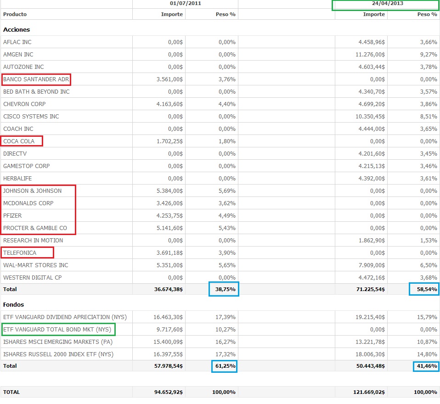Select the COCA COLA product name

(x=19, y=141)
